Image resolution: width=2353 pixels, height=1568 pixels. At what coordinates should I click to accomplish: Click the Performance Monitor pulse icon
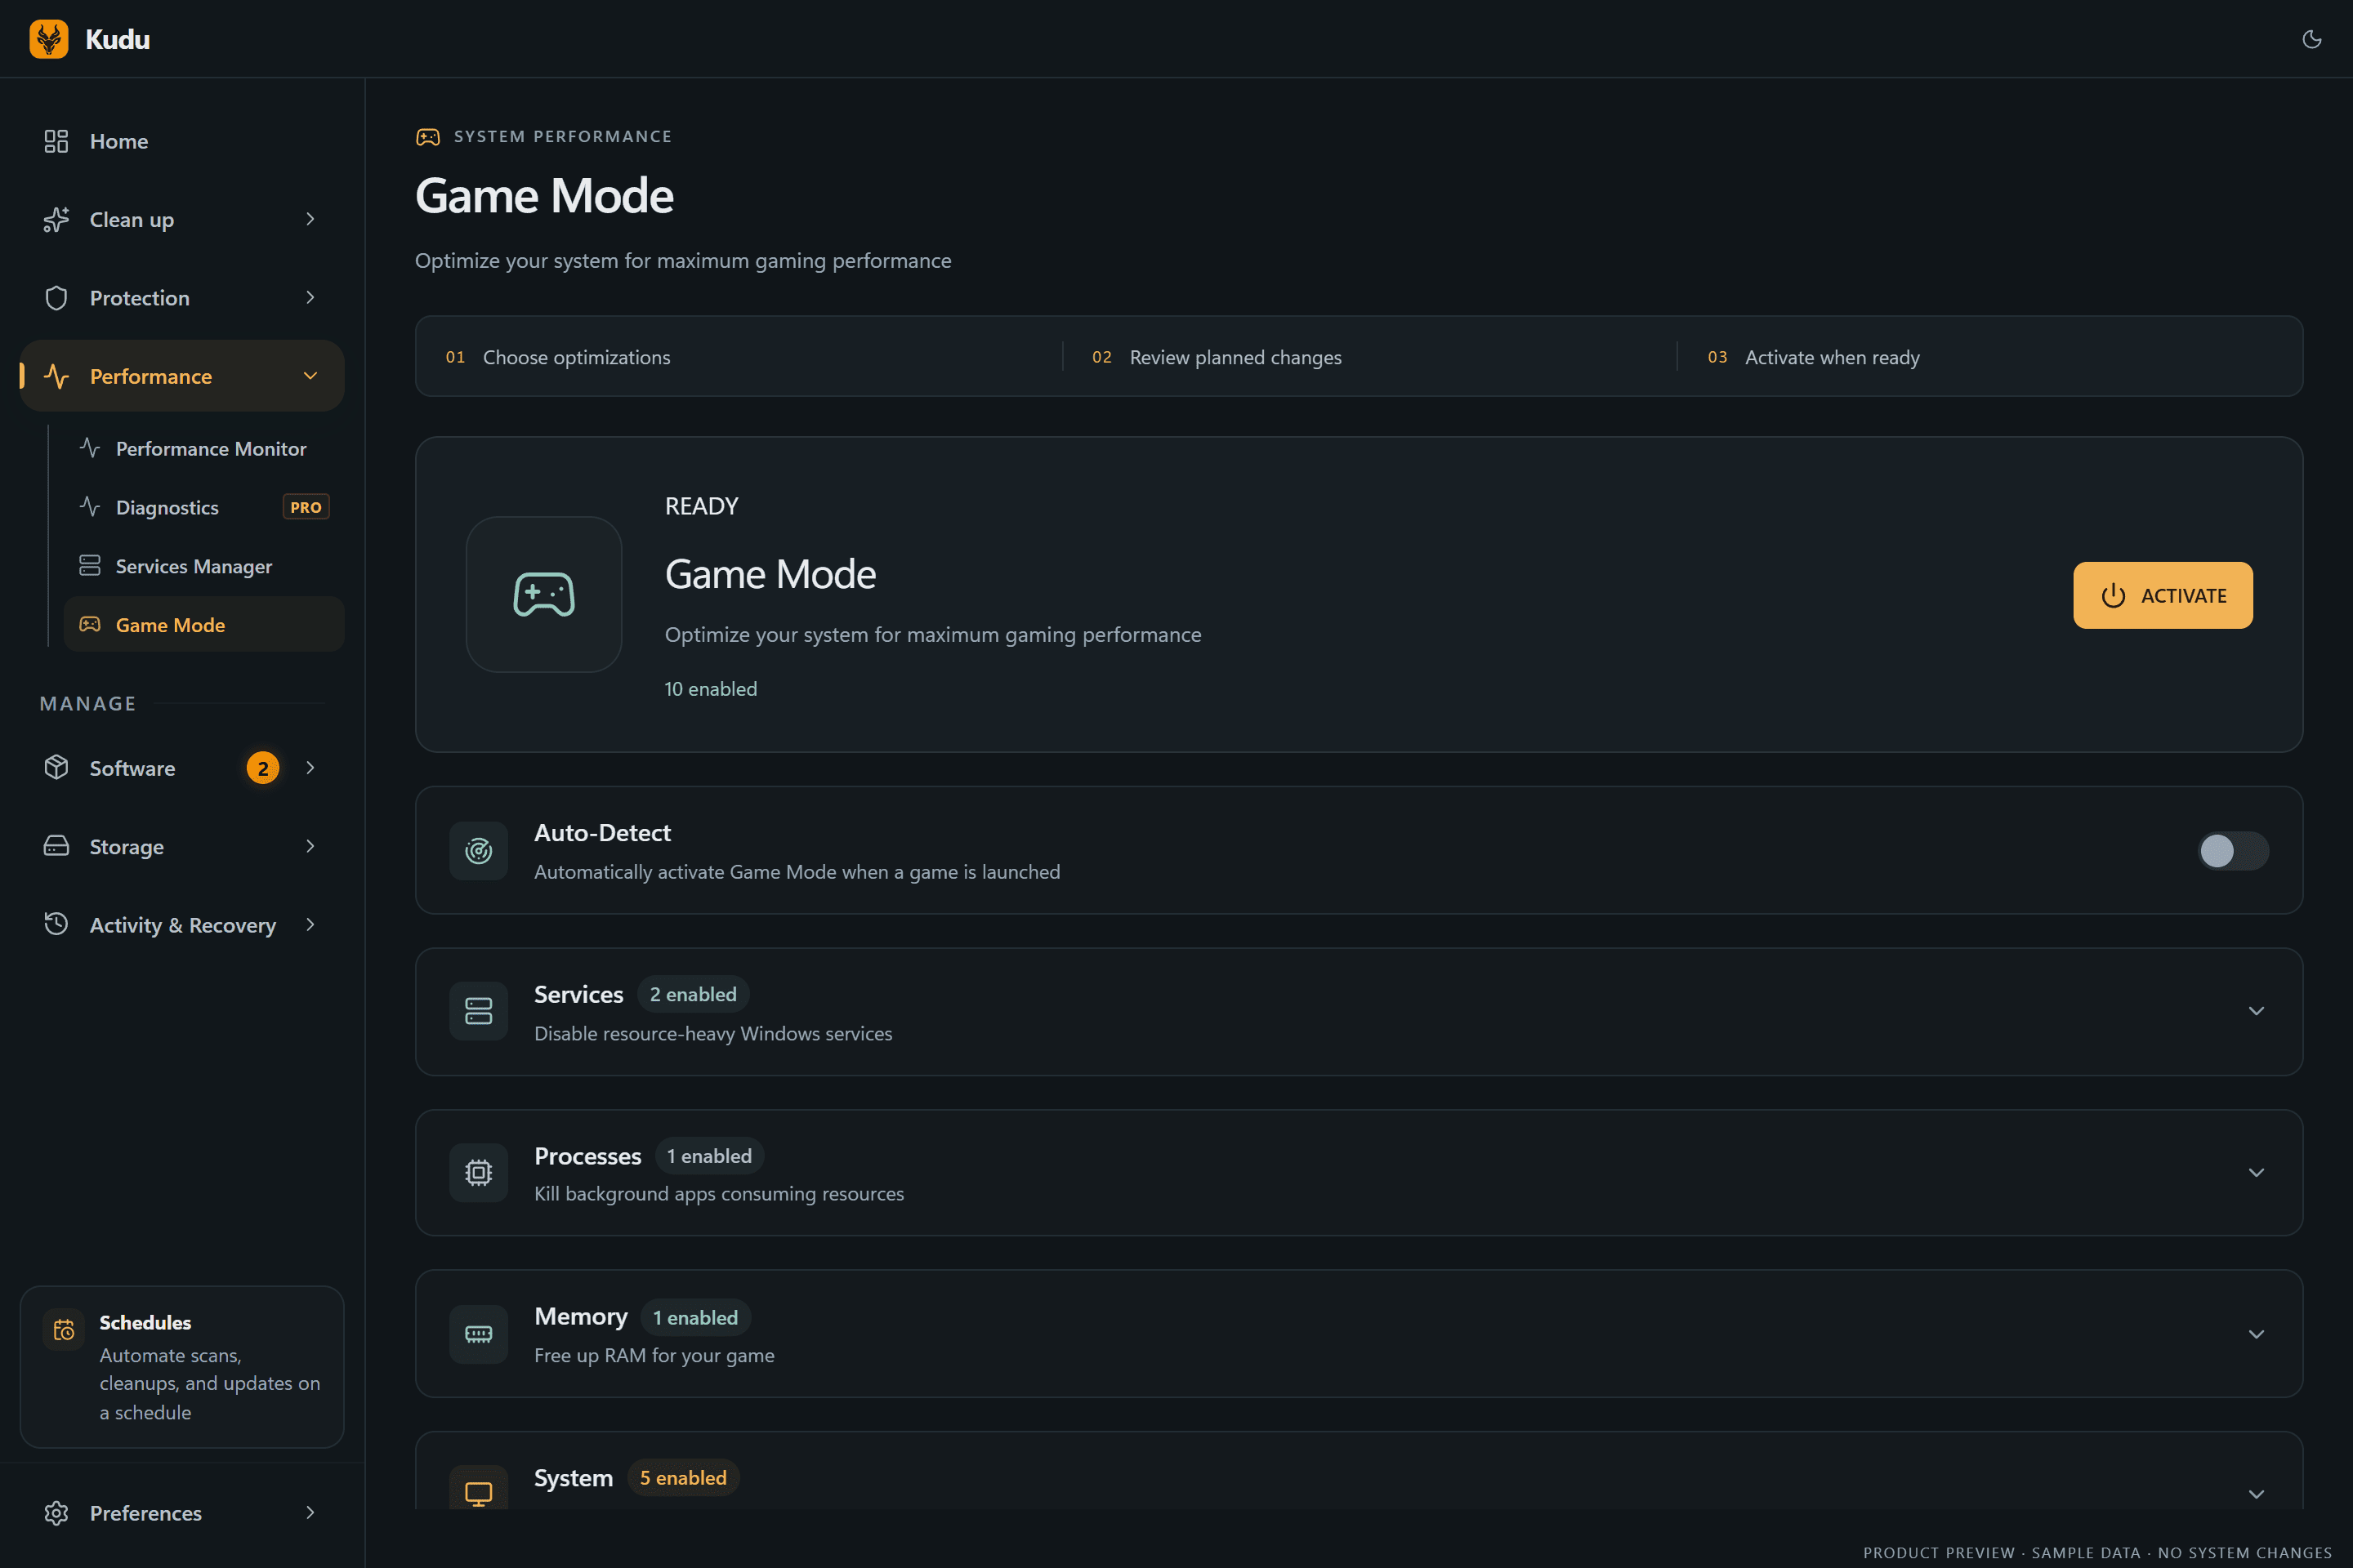(x=90, y=448)
